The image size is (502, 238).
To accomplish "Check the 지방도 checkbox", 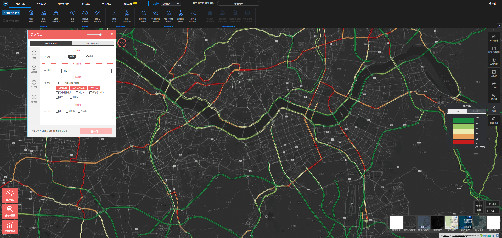I will [77, 92].
